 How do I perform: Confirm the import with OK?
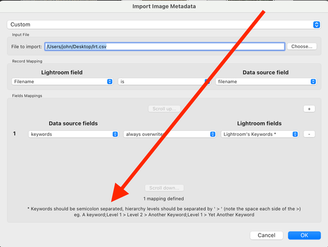(304, 235)
